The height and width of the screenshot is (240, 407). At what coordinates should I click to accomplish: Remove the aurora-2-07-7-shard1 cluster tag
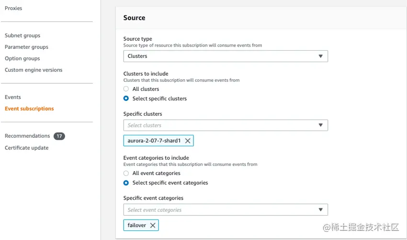tap(188, 141)
